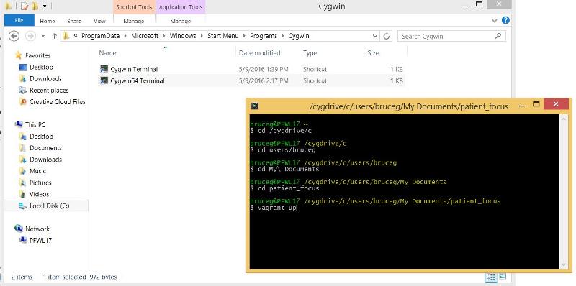Go up one folder level
The height and width of the screenshot is (286, 576).
[55, 36]
